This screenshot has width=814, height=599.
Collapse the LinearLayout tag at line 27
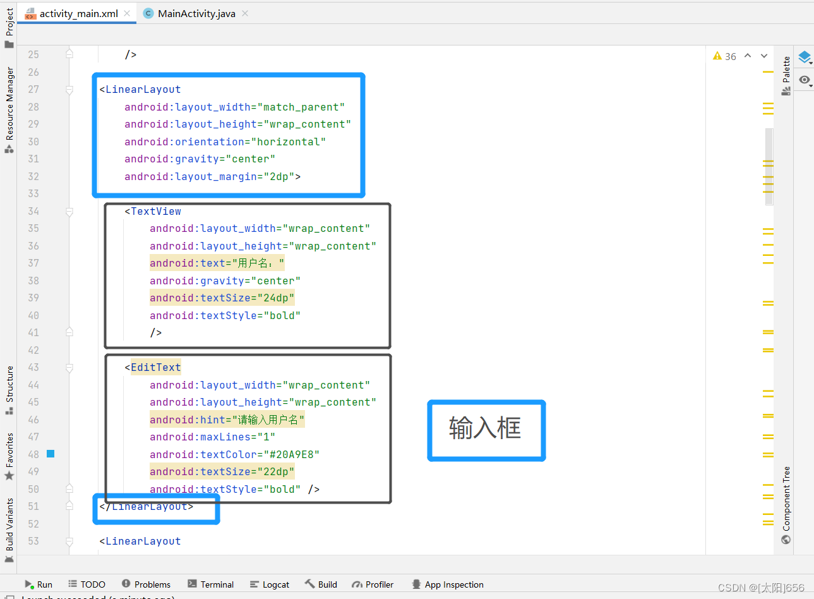(69, 90)
